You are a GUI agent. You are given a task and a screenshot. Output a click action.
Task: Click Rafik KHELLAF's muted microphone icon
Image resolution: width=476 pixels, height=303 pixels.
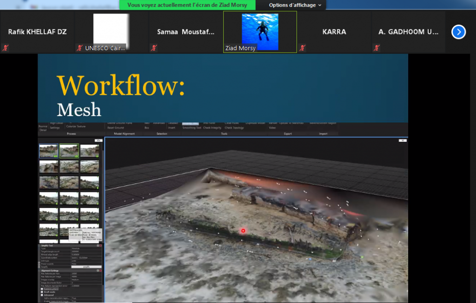(x=5, y=48)
